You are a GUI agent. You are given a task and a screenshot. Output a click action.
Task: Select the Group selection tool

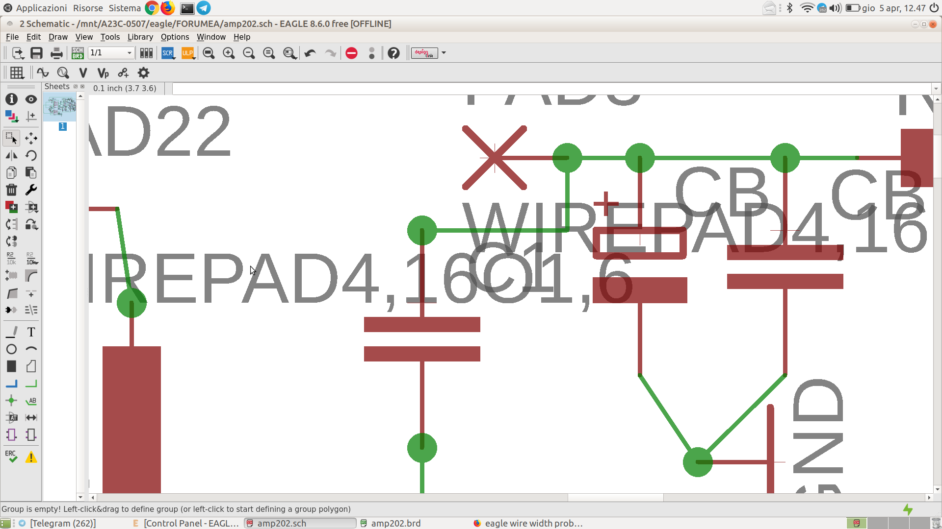point(11,139)
